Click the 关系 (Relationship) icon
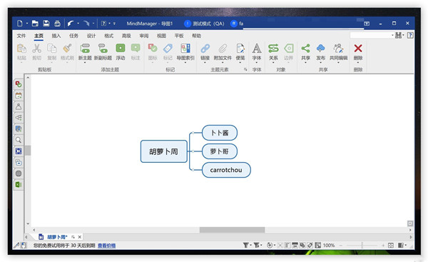428x262 pixels. point(273,49)
